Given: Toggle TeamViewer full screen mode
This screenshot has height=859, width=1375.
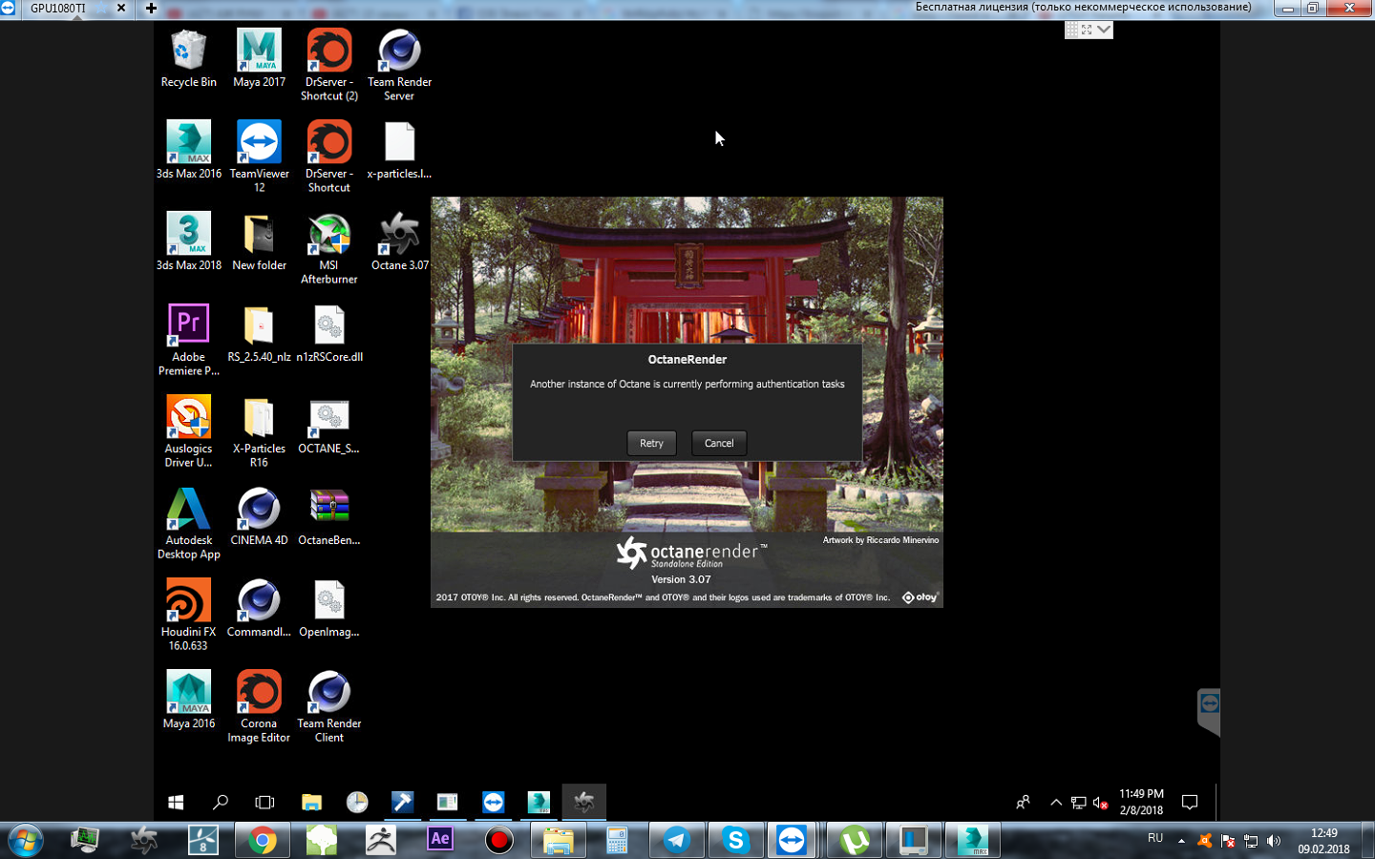Looking at the screenshot, I should (1087, 30).
